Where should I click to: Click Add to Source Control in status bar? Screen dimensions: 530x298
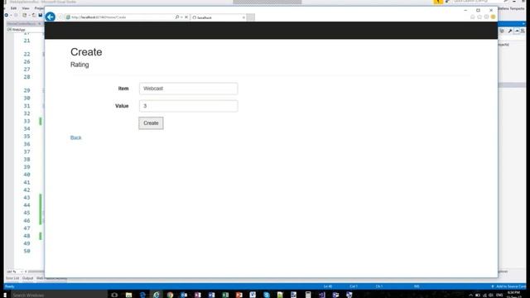click(x=508, y=286)
